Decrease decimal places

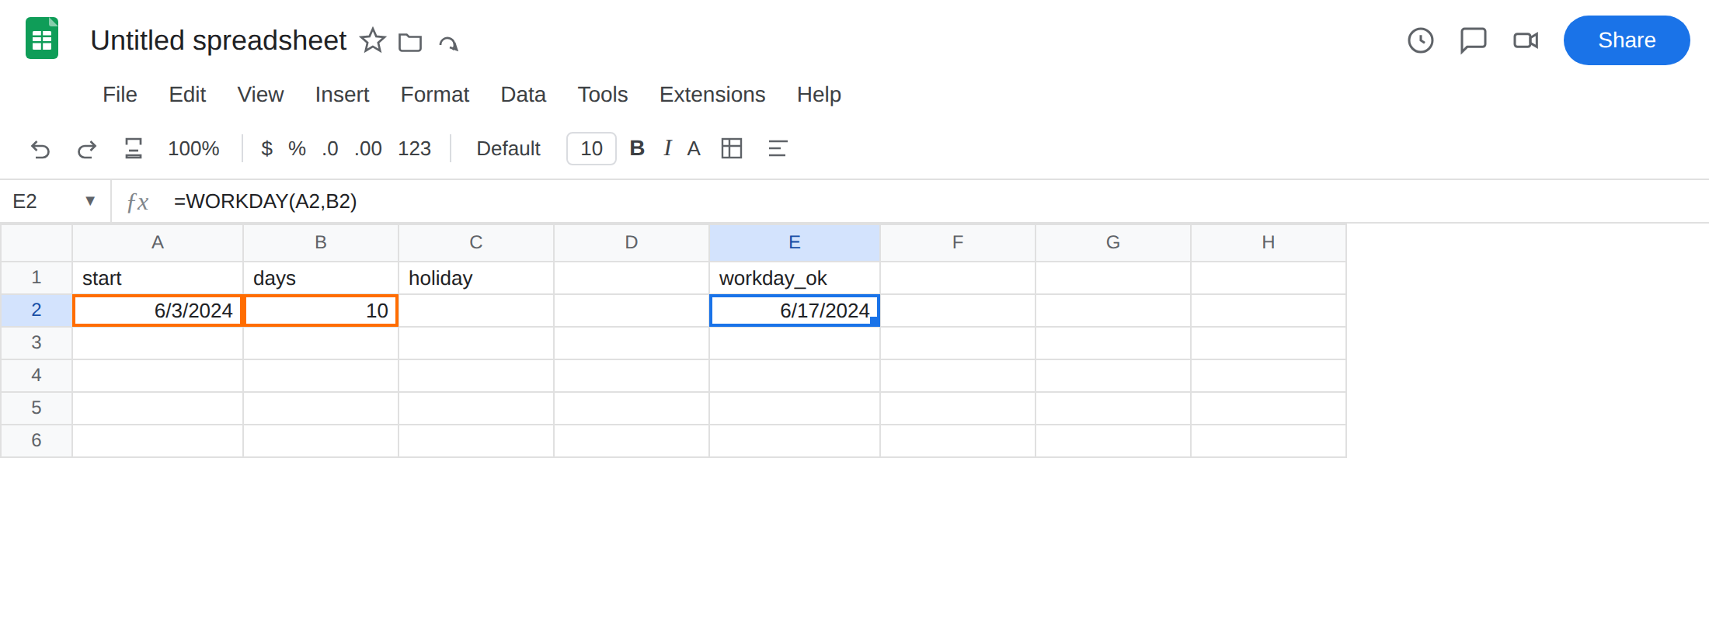pos(330,148)
